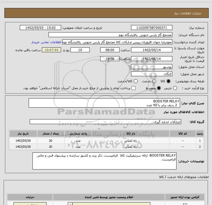Open the permit status dropdown arrow
Image resolution: width=212 pixels, height=205 pixels.
70,204
